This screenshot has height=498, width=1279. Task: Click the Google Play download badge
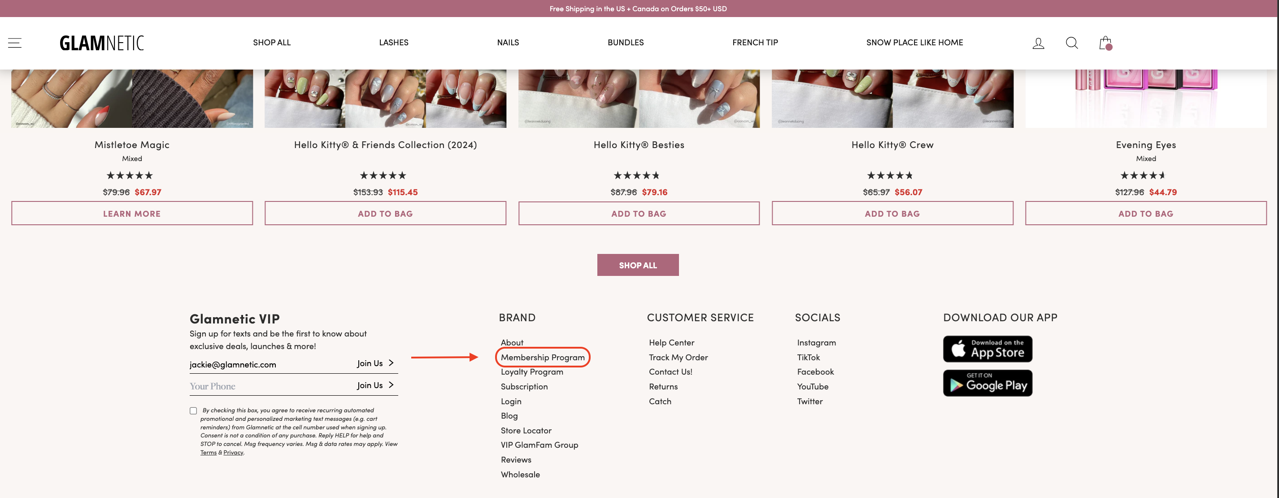(x=988, y=383)
